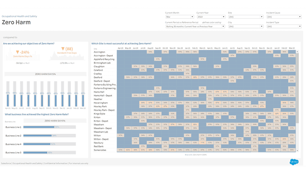Screen dimensions: 306x173
Task: Open the Incident Type filter dropdown
Action: pyautogui.click(x=284, y=26)
